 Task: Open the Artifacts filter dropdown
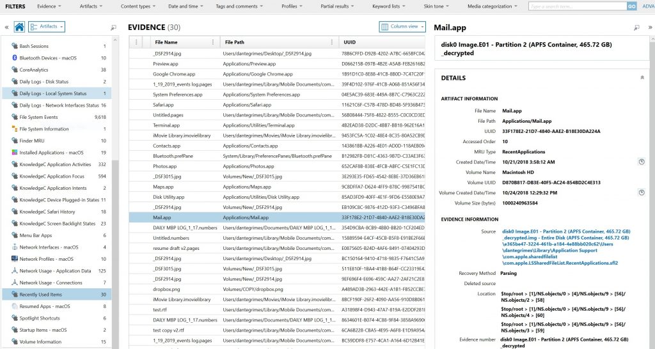(x=91, y=6)
